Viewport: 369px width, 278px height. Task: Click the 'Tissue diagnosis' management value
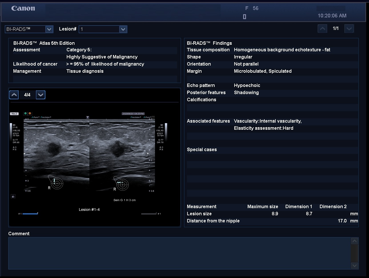[85, 71]
